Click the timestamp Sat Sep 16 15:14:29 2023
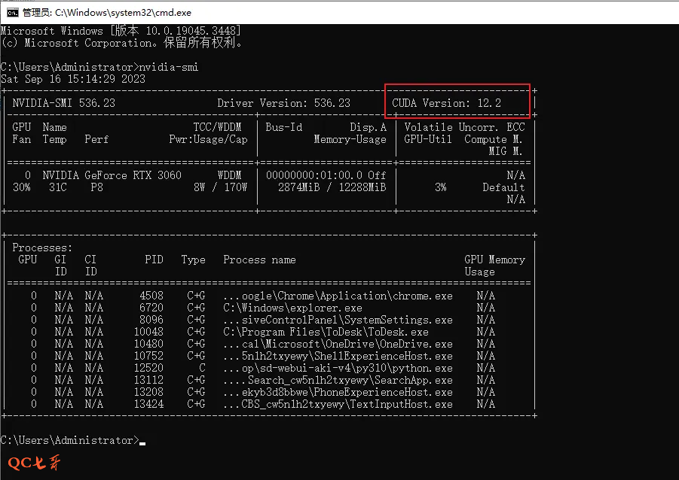679x480 pixels. pyautogui.click(x=73, y=79)
